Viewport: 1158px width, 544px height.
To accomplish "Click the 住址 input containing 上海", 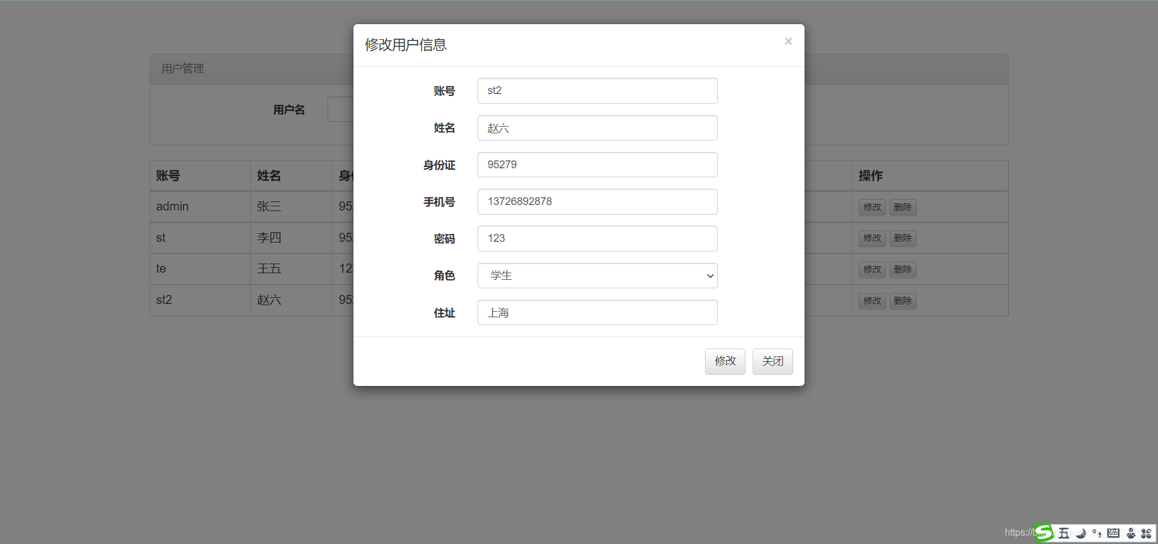I will click(596, 312).
